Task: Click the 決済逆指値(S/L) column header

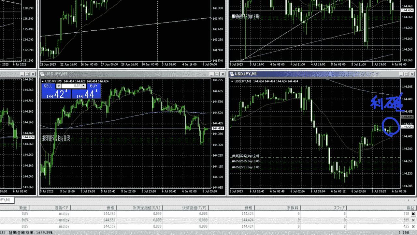Action: coord(147,208)
